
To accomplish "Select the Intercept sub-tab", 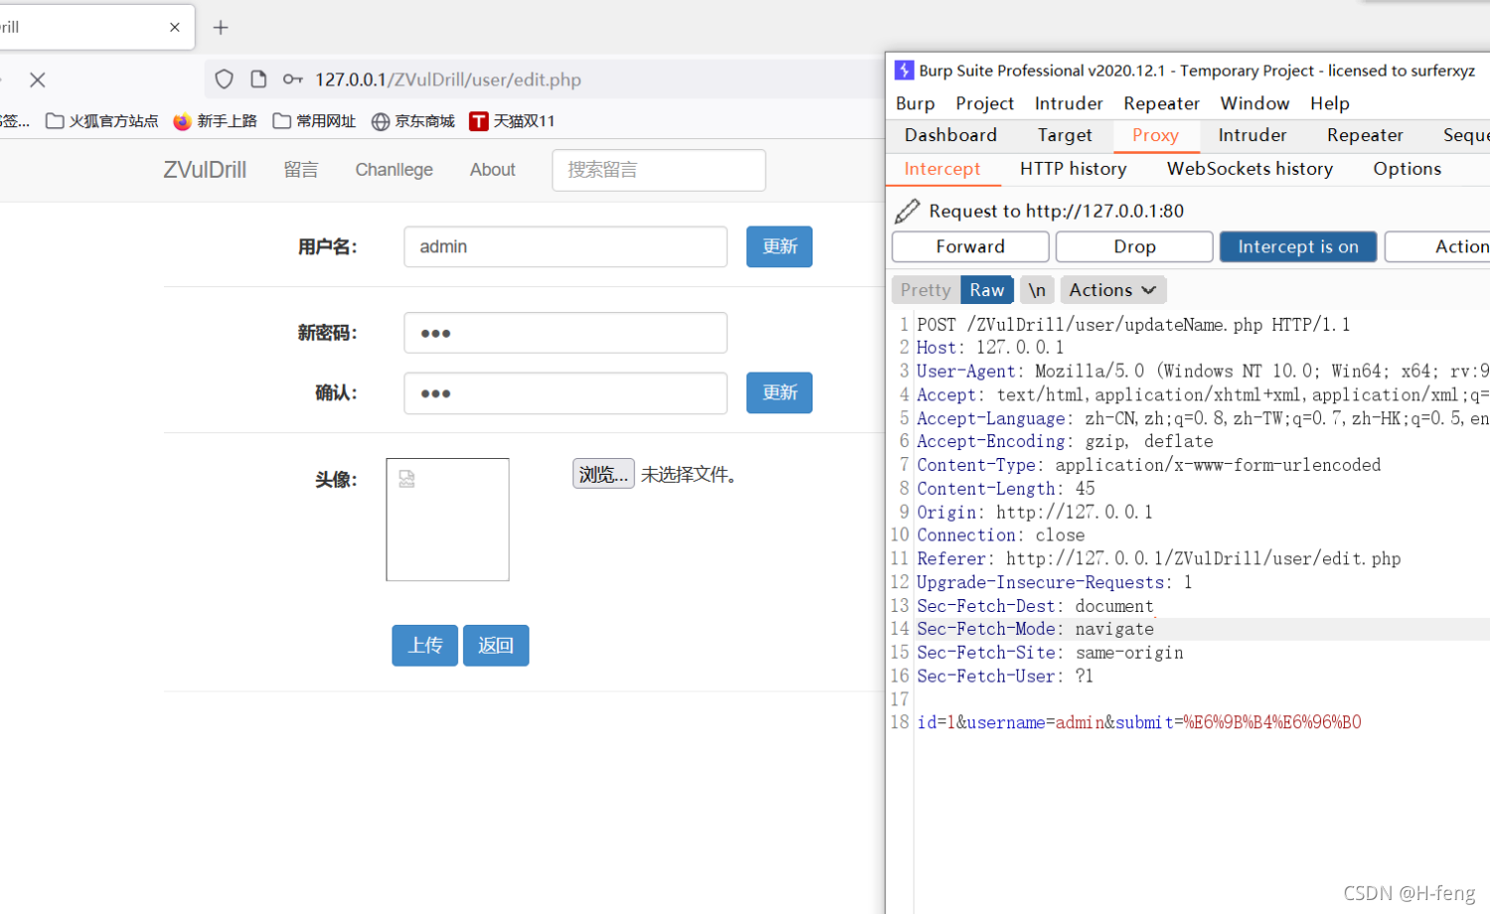I will 943,169.
